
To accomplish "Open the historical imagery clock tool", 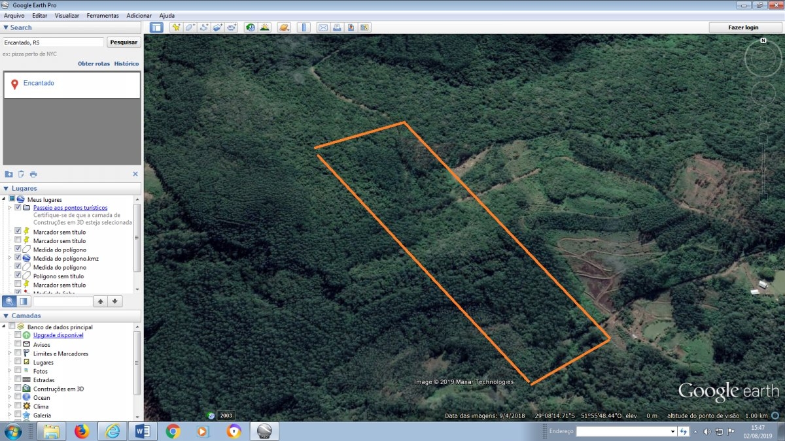I will [x=250, y=27].
